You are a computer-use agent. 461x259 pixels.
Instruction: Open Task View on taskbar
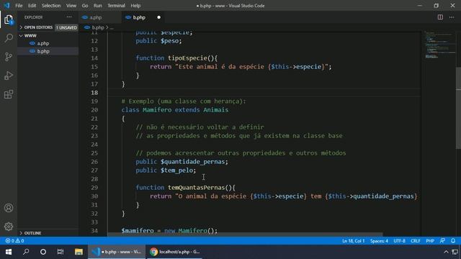(61, 252)
